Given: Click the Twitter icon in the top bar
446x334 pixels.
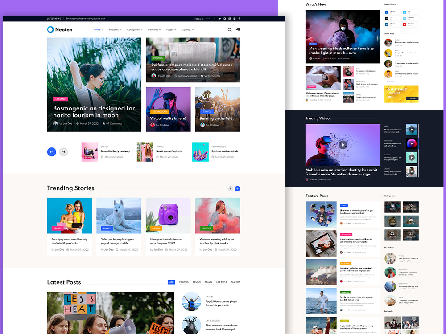Looking at the screenshot, I should [x=219, y=19].
